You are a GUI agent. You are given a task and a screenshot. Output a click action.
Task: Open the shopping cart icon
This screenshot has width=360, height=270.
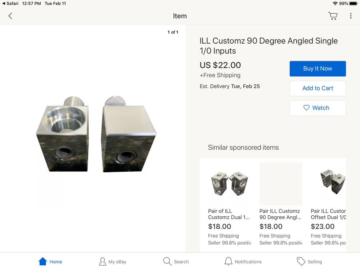(333, 16)
